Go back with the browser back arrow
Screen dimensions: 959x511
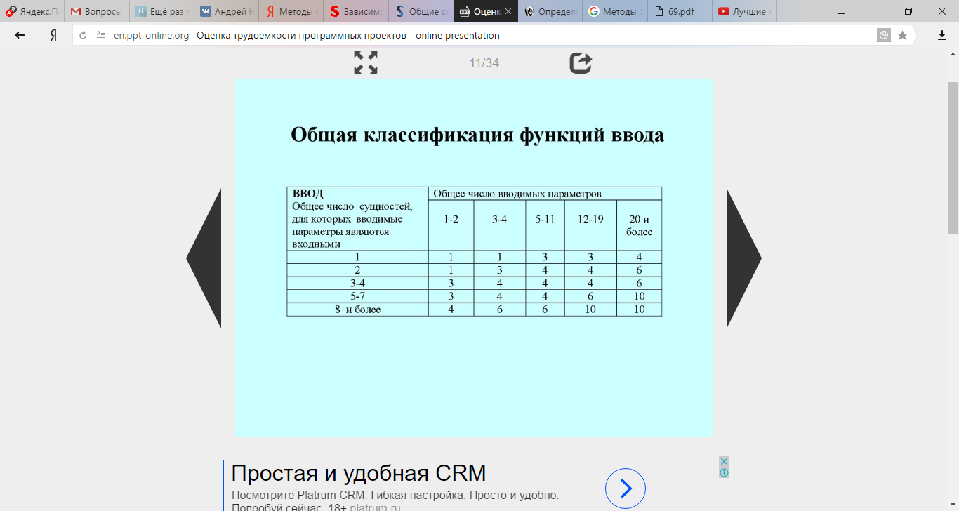click(x=20, y=35)
